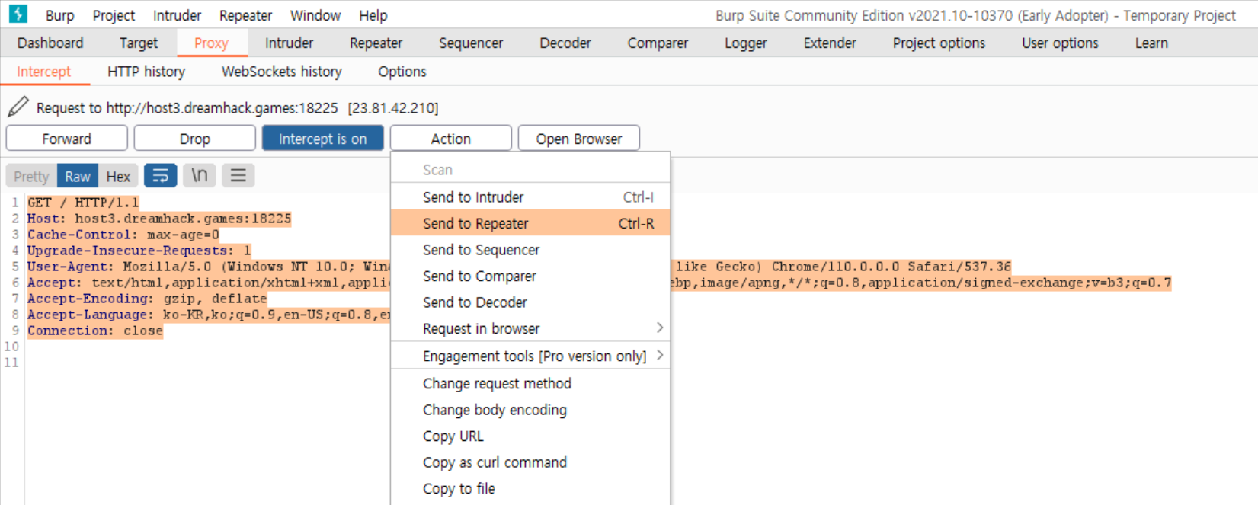Viewport: 1258px width, 505px height.
Task: Choose Send to Decoder
Action: pos(530,302)
